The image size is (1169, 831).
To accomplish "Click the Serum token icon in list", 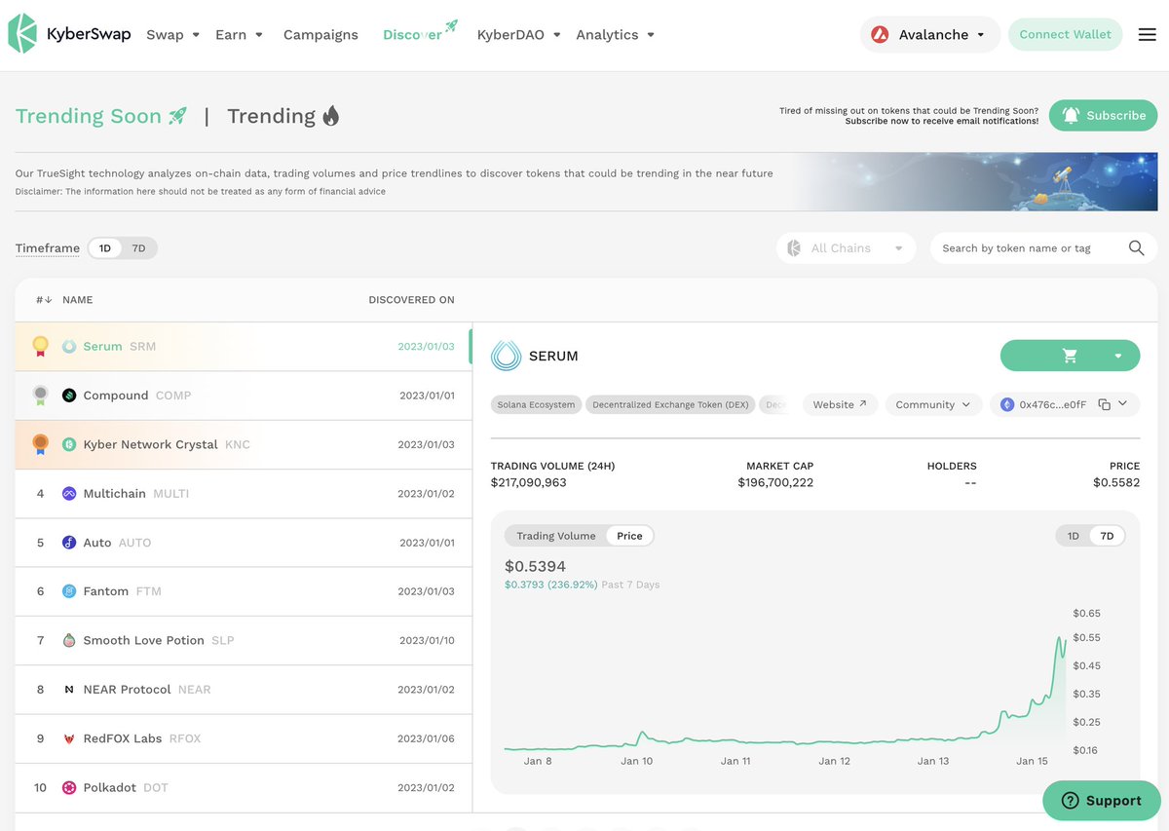I will [x=69, y=346].
